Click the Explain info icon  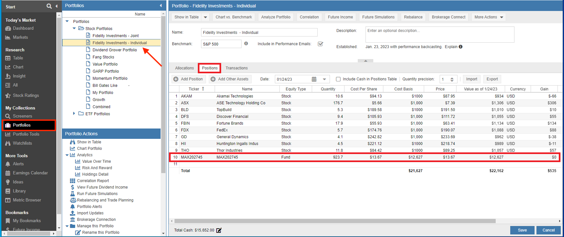(460, 47)
